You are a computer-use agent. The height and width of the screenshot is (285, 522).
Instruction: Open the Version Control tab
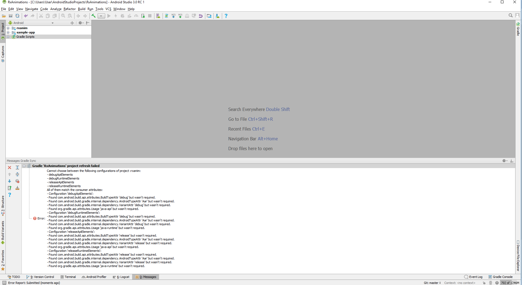[40, 277]
